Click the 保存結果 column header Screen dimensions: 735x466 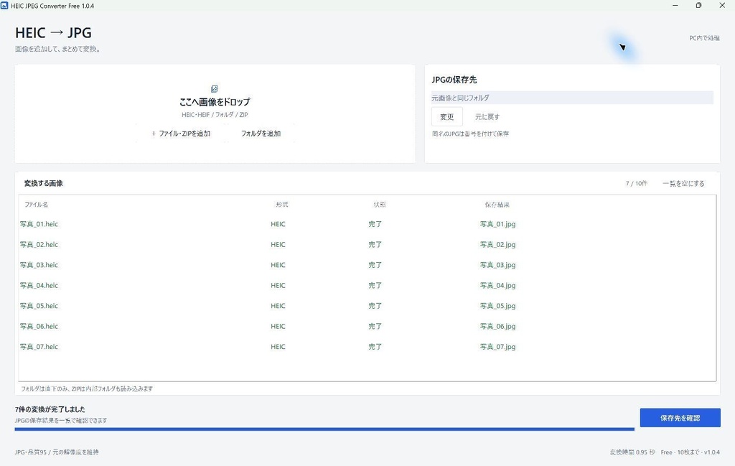(x=497, y=205)
